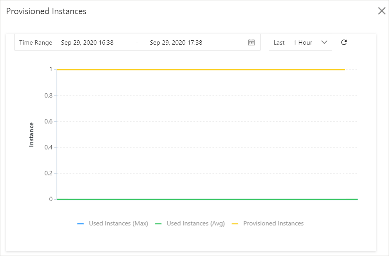Viewport: 389px width, 256px height.
Task: Click the Instance y-axis title
Action: tap(32, 135)
